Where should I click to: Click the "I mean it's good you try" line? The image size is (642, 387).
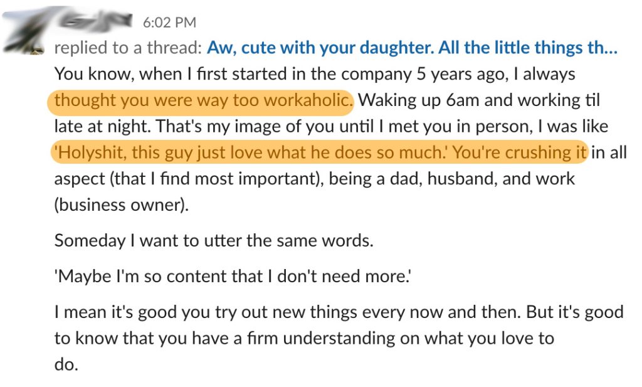tap(339, 312)
